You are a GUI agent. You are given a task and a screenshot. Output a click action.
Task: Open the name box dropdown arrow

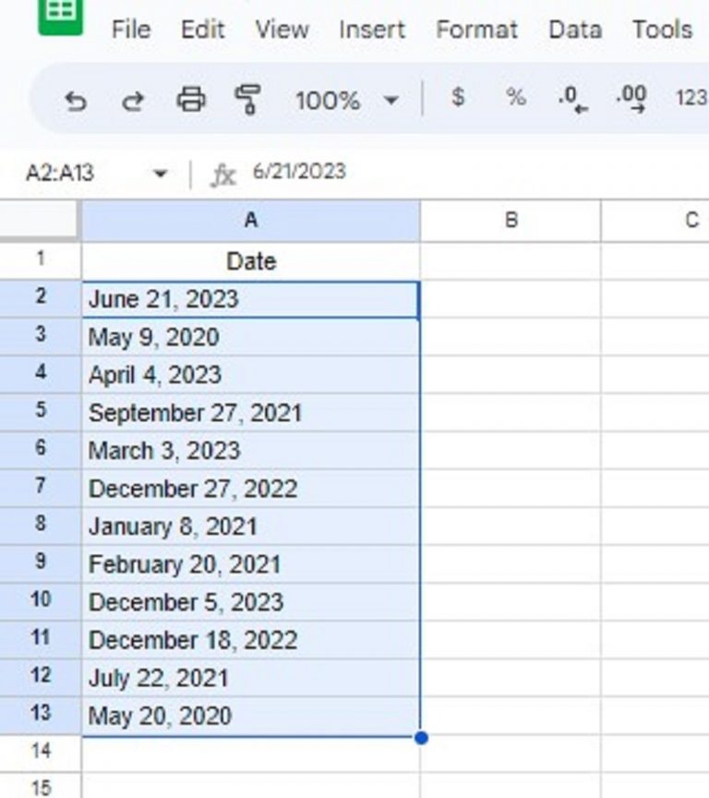click(161, 174)
